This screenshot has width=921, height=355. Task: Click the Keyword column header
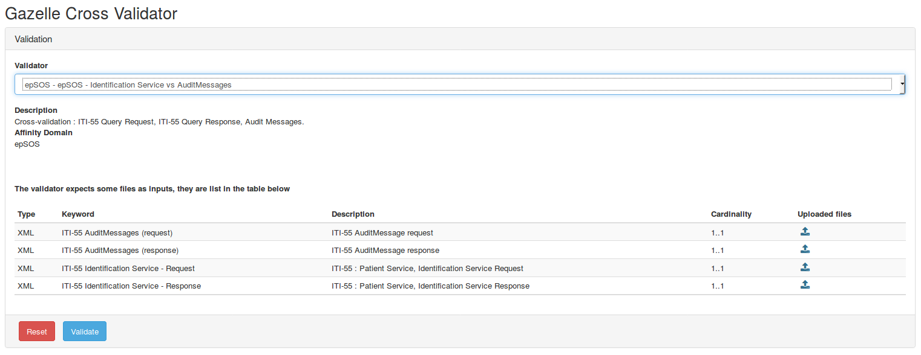coord(78,214)
